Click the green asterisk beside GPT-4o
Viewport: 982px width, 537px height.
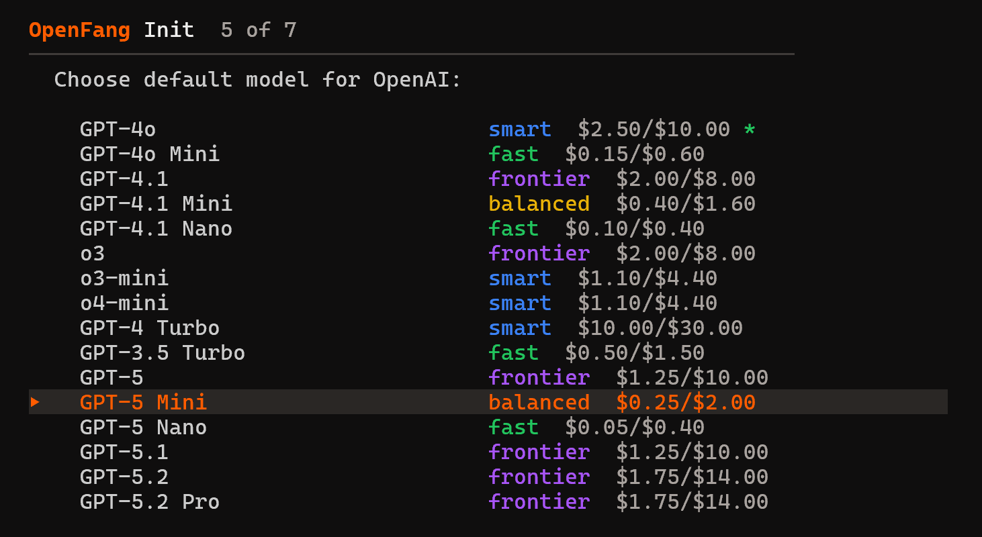pos(749,129)
